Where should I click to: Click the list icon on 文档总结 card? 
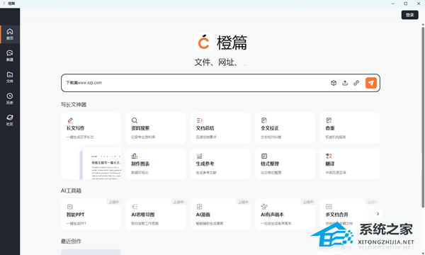click(x=199, y=120)
